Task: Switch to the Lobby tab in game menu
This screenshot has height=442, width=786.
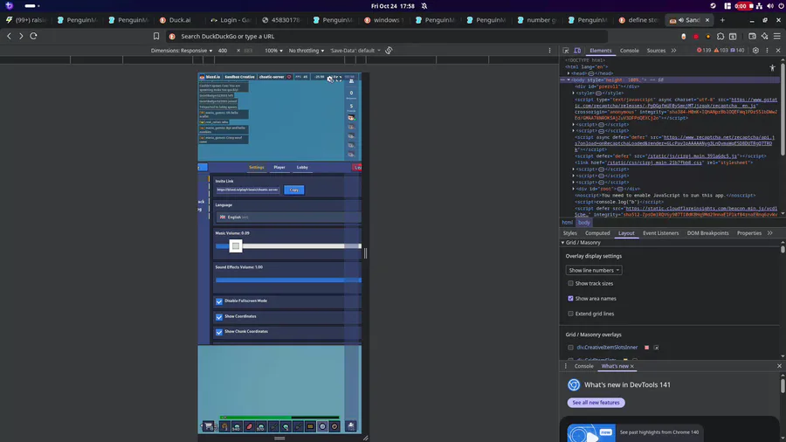Action: click(x=302, y=168)
